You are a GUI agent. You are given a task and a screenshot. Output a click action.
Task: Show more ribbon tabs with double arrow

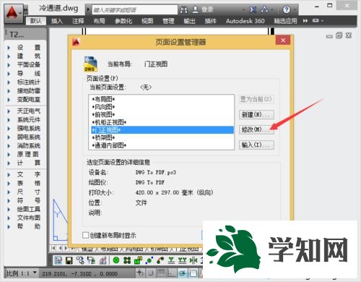pyautogui.click(x=305, y=21)
